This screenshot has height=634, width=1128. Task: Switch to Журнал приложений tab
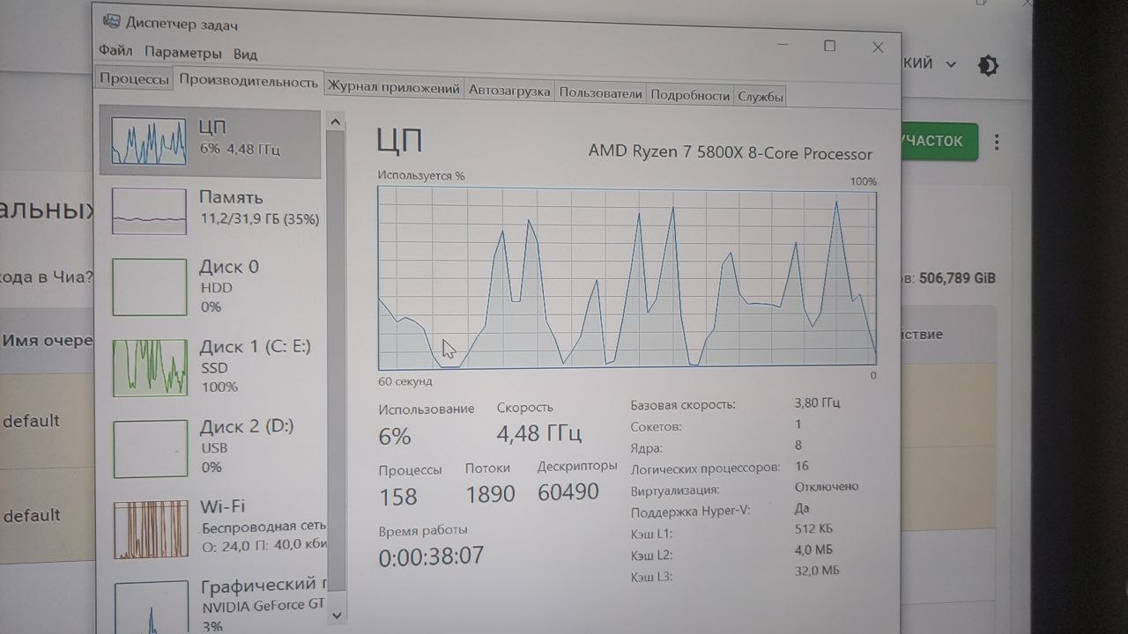(393, 88)
